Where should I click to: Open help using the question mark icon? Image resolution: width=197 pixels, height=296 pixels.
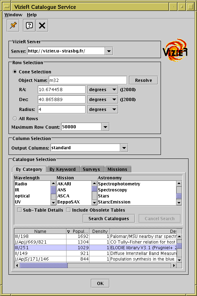coord(29,26)
